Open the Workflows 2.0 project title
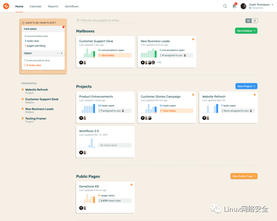This screenshot has width=277, height=221. (89, 131)
